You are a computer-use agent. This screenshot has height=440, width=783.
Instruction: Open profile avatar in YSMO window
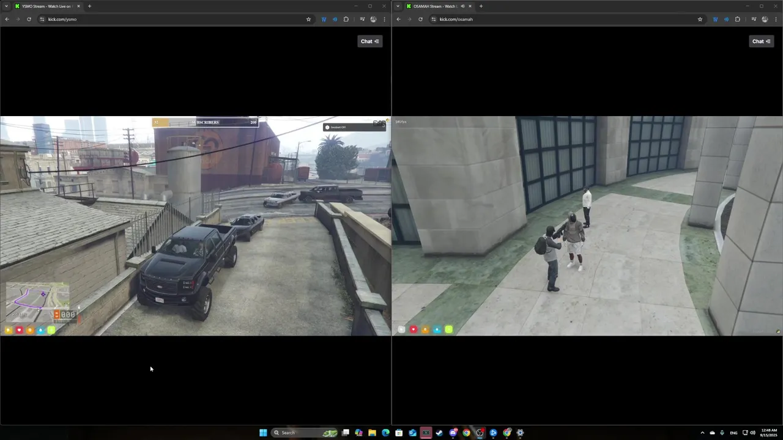[373, 19]
